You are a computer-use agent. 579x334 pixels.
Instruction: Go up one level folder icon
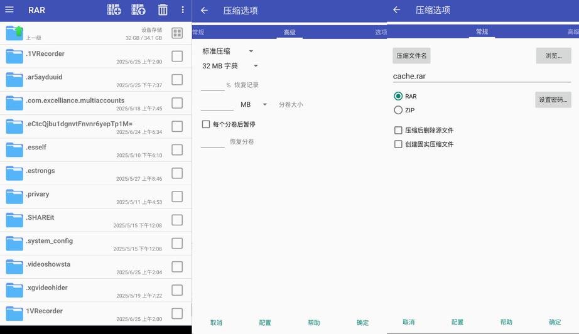pyautogui.click(x=14, y=33)
